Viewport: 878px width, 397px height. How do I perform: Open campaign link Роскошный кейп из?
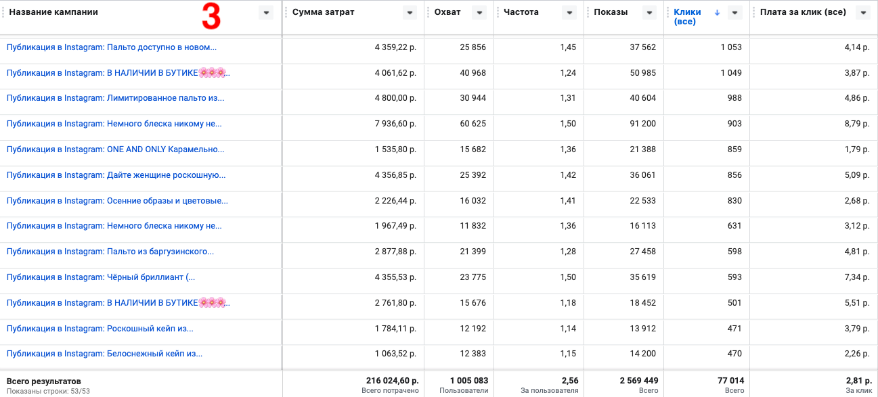click(x=100, y=329)
